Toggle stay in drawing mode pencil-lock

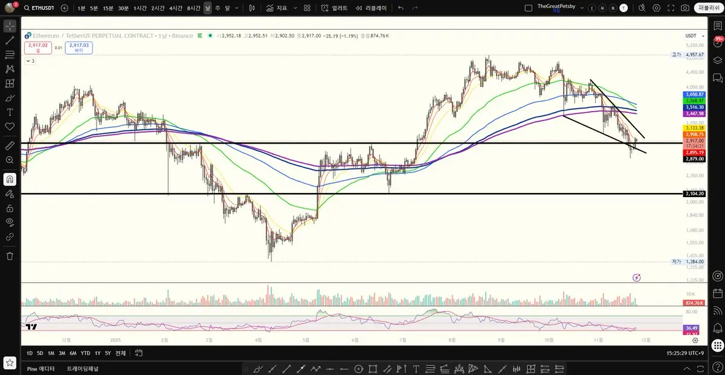coord(10,194)
